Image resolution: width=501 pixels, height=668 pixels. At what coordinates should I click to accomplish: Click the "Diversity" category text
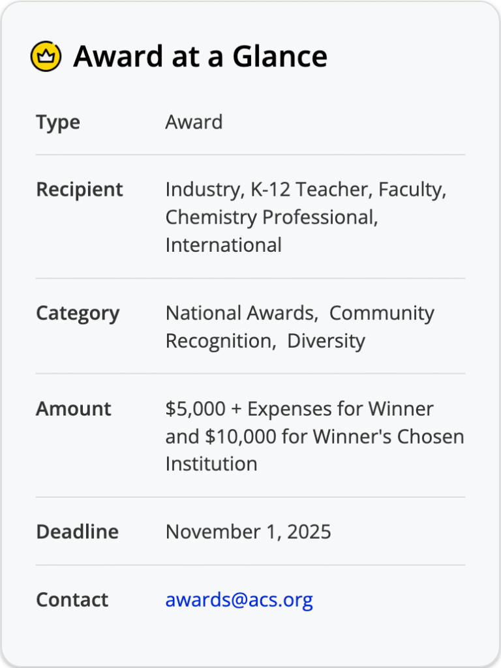[x=326, y=341]
